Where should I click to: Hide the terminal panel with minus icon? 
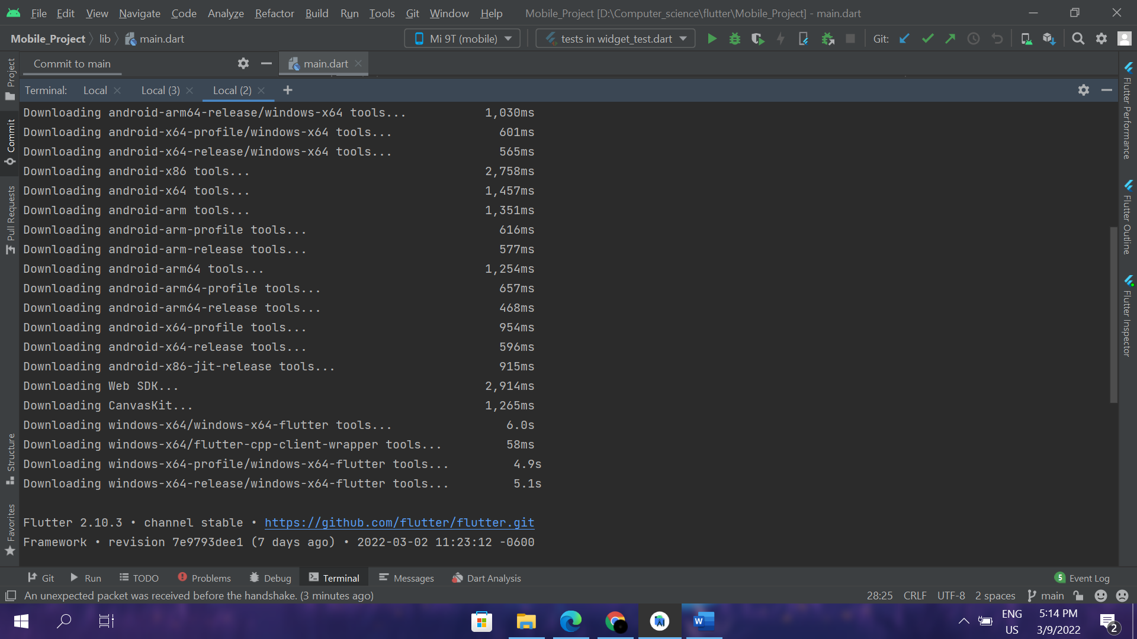[x=1107, y=90]
